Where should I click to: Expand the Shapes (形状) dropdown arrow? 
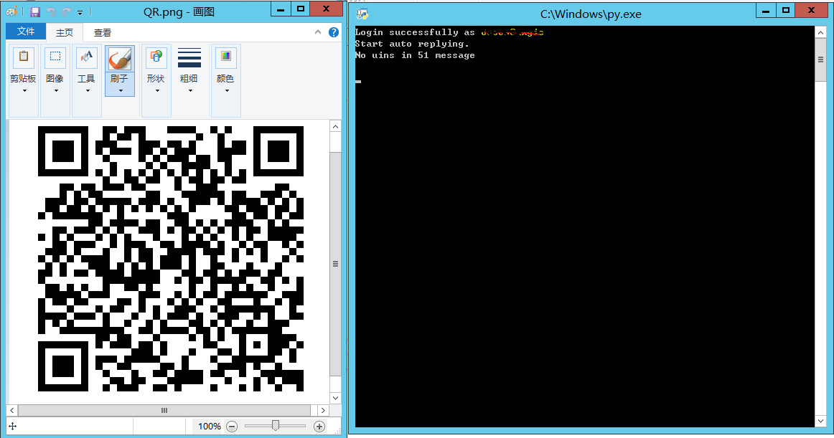157,91
